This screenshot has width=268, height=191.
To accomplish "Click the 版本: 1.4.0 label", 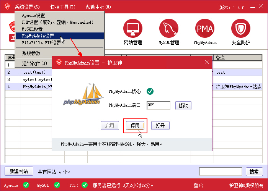I will point(232,8).
